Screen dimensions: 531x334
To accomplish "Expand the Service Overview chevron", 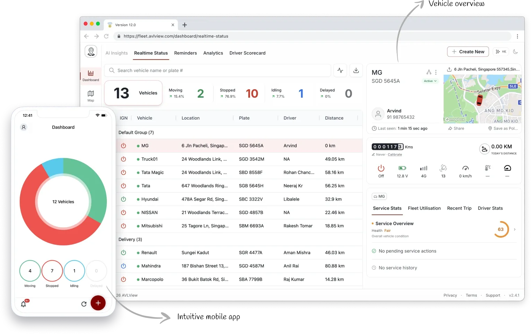I will point(515,229).
